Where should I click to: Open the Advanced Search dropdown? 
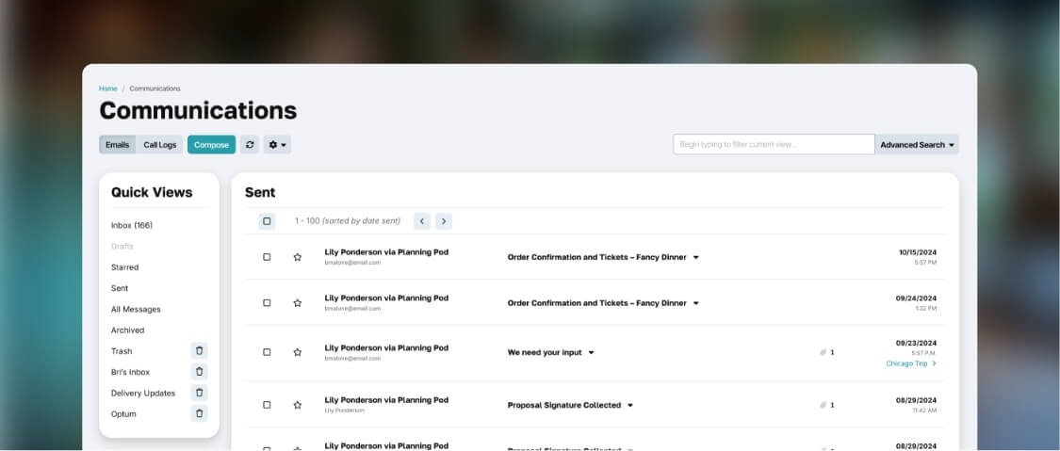point(917,144)
